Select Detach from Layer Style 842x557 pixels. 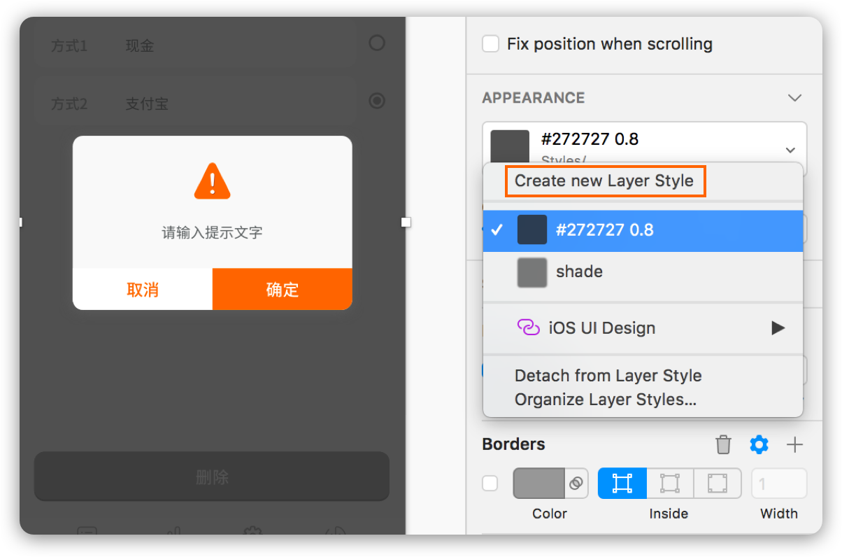(608, 376)
